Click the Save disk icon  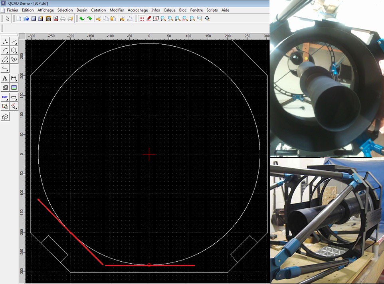tap(34, 18)
